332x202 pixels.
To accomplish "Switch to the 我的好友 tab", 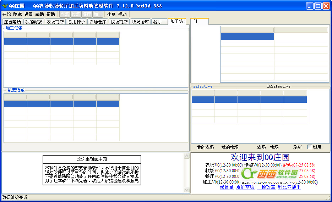I will click(34, 22).
